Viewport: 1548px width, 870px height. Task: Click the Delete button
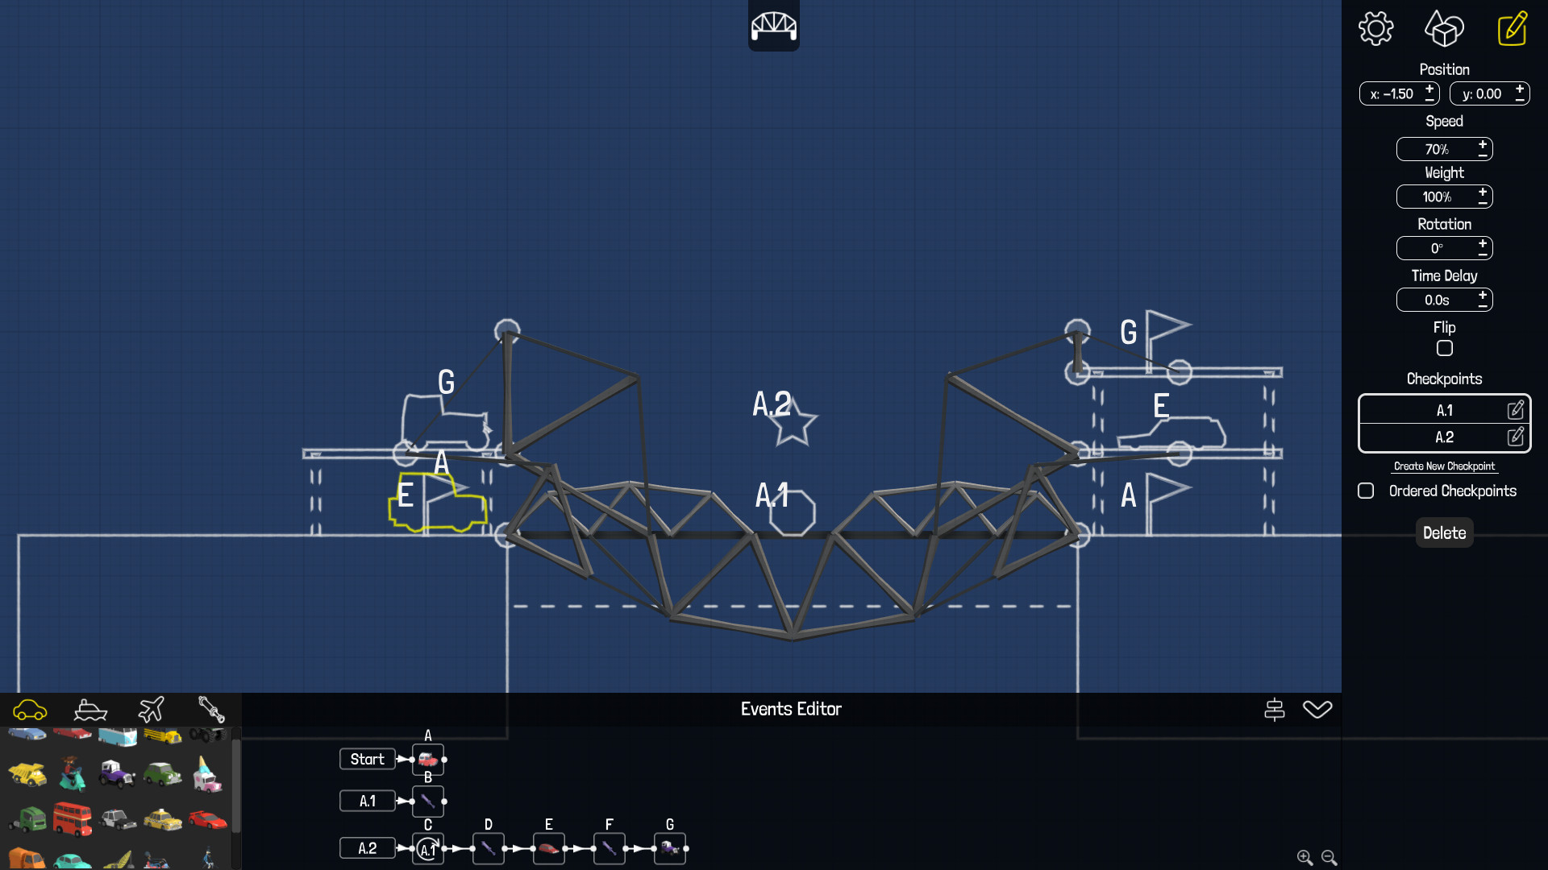pos(1442,532)
